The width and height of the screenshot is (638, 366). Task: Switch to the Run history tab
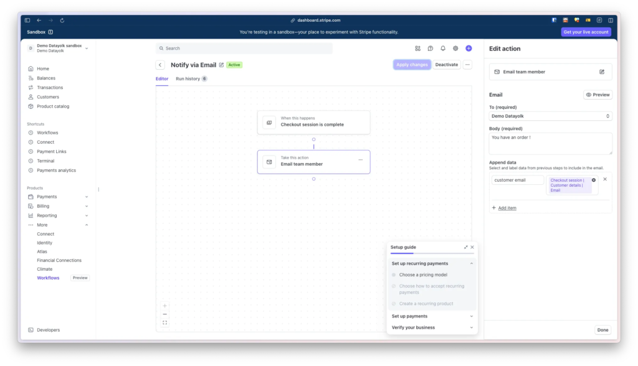191,79
